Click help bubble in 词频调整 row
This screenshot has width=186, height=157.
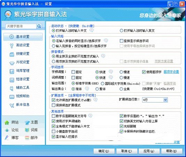(111, 77)
